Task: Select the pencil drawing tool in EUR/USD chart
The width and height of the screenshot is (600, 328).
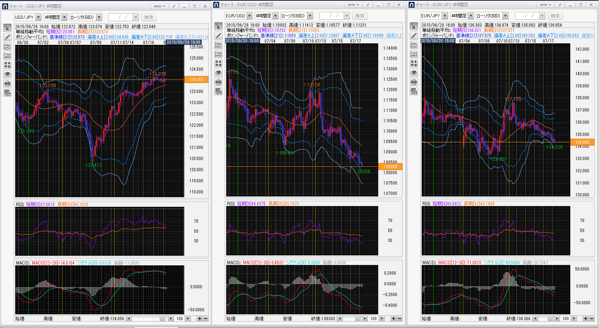Action: [x=218, y=36]
